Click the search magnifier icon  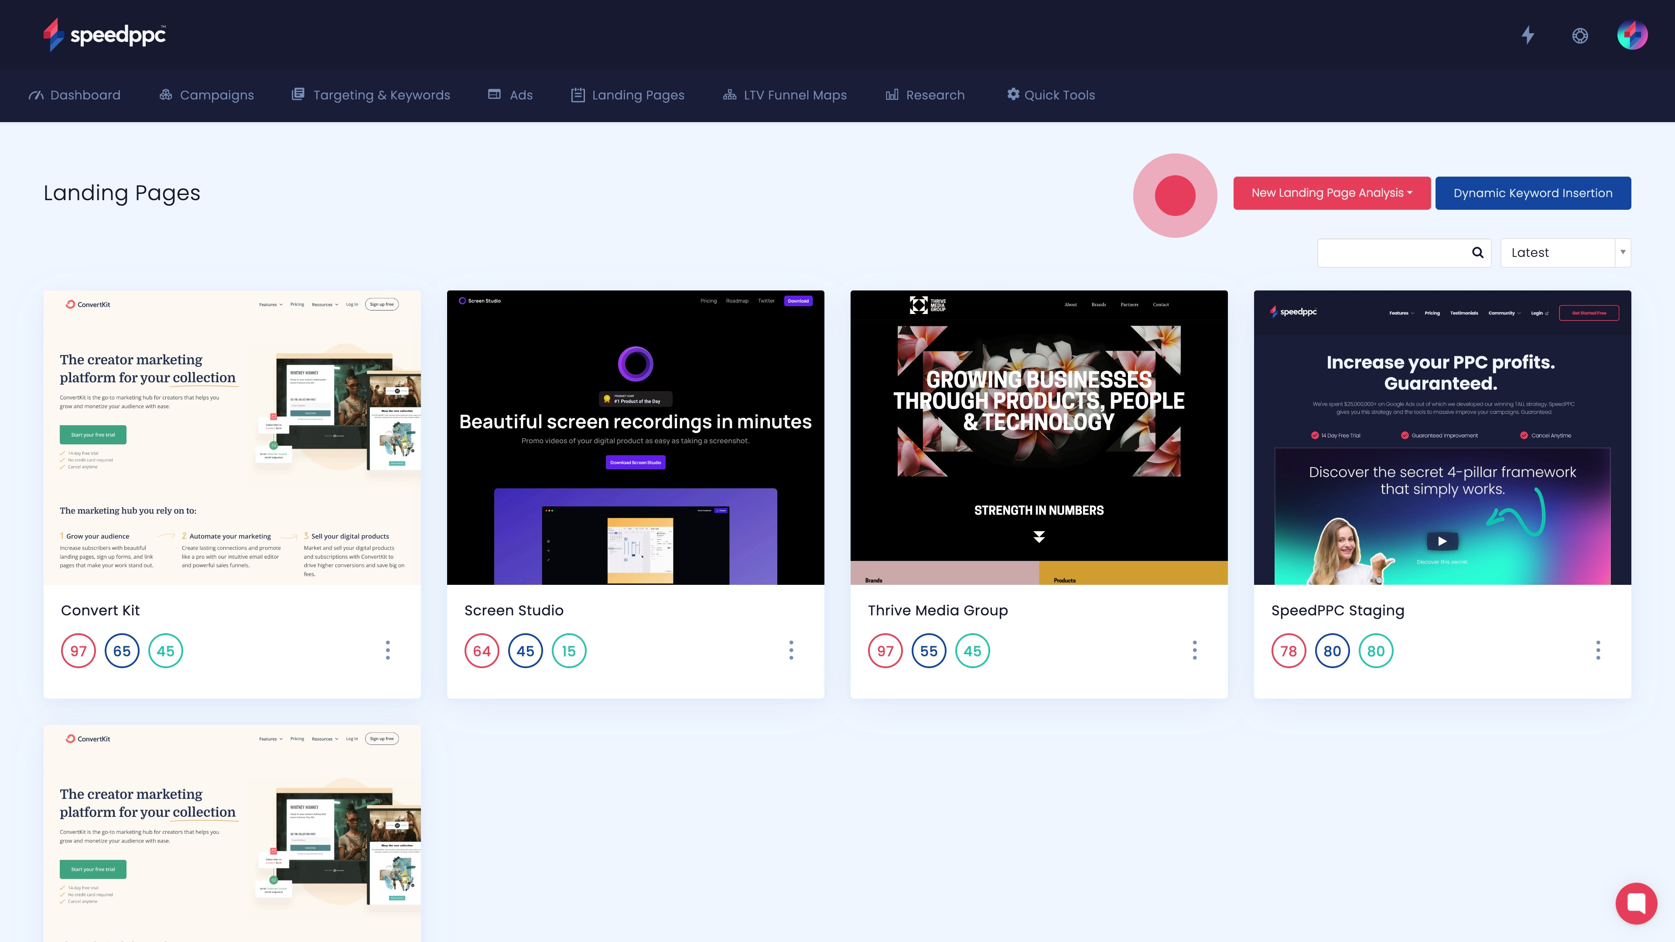[x=1477, y=253]
